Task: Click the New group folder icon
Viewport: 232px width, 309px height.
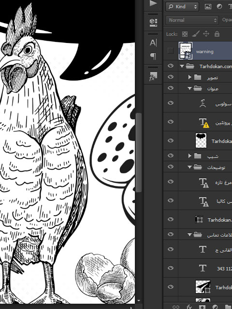Action: [229, 307]
